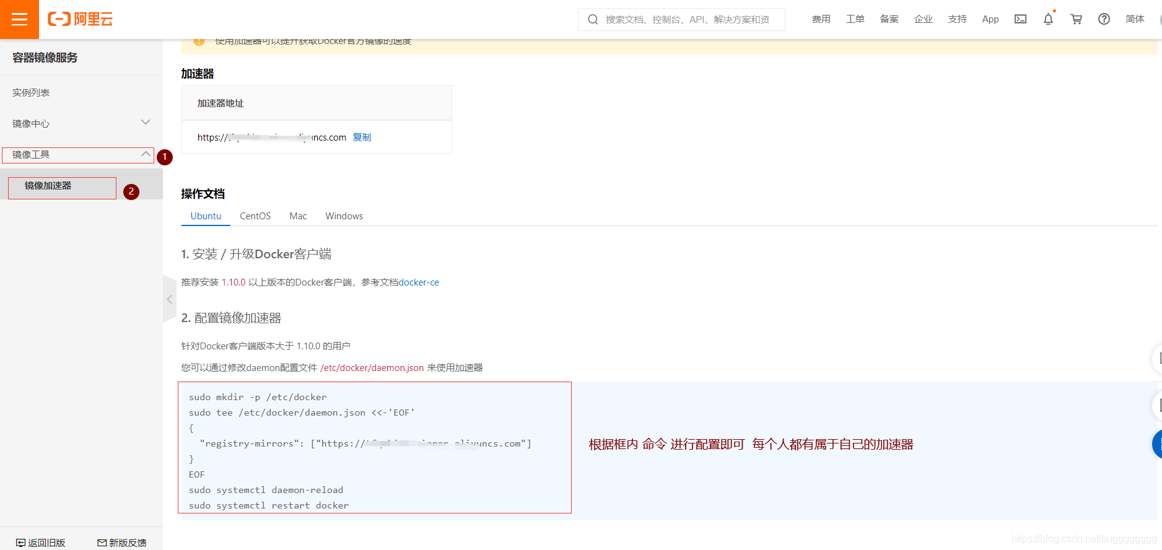Click 返回旧版 link
Viewport: 1162px width, 550px height.
tap(46, 543)
